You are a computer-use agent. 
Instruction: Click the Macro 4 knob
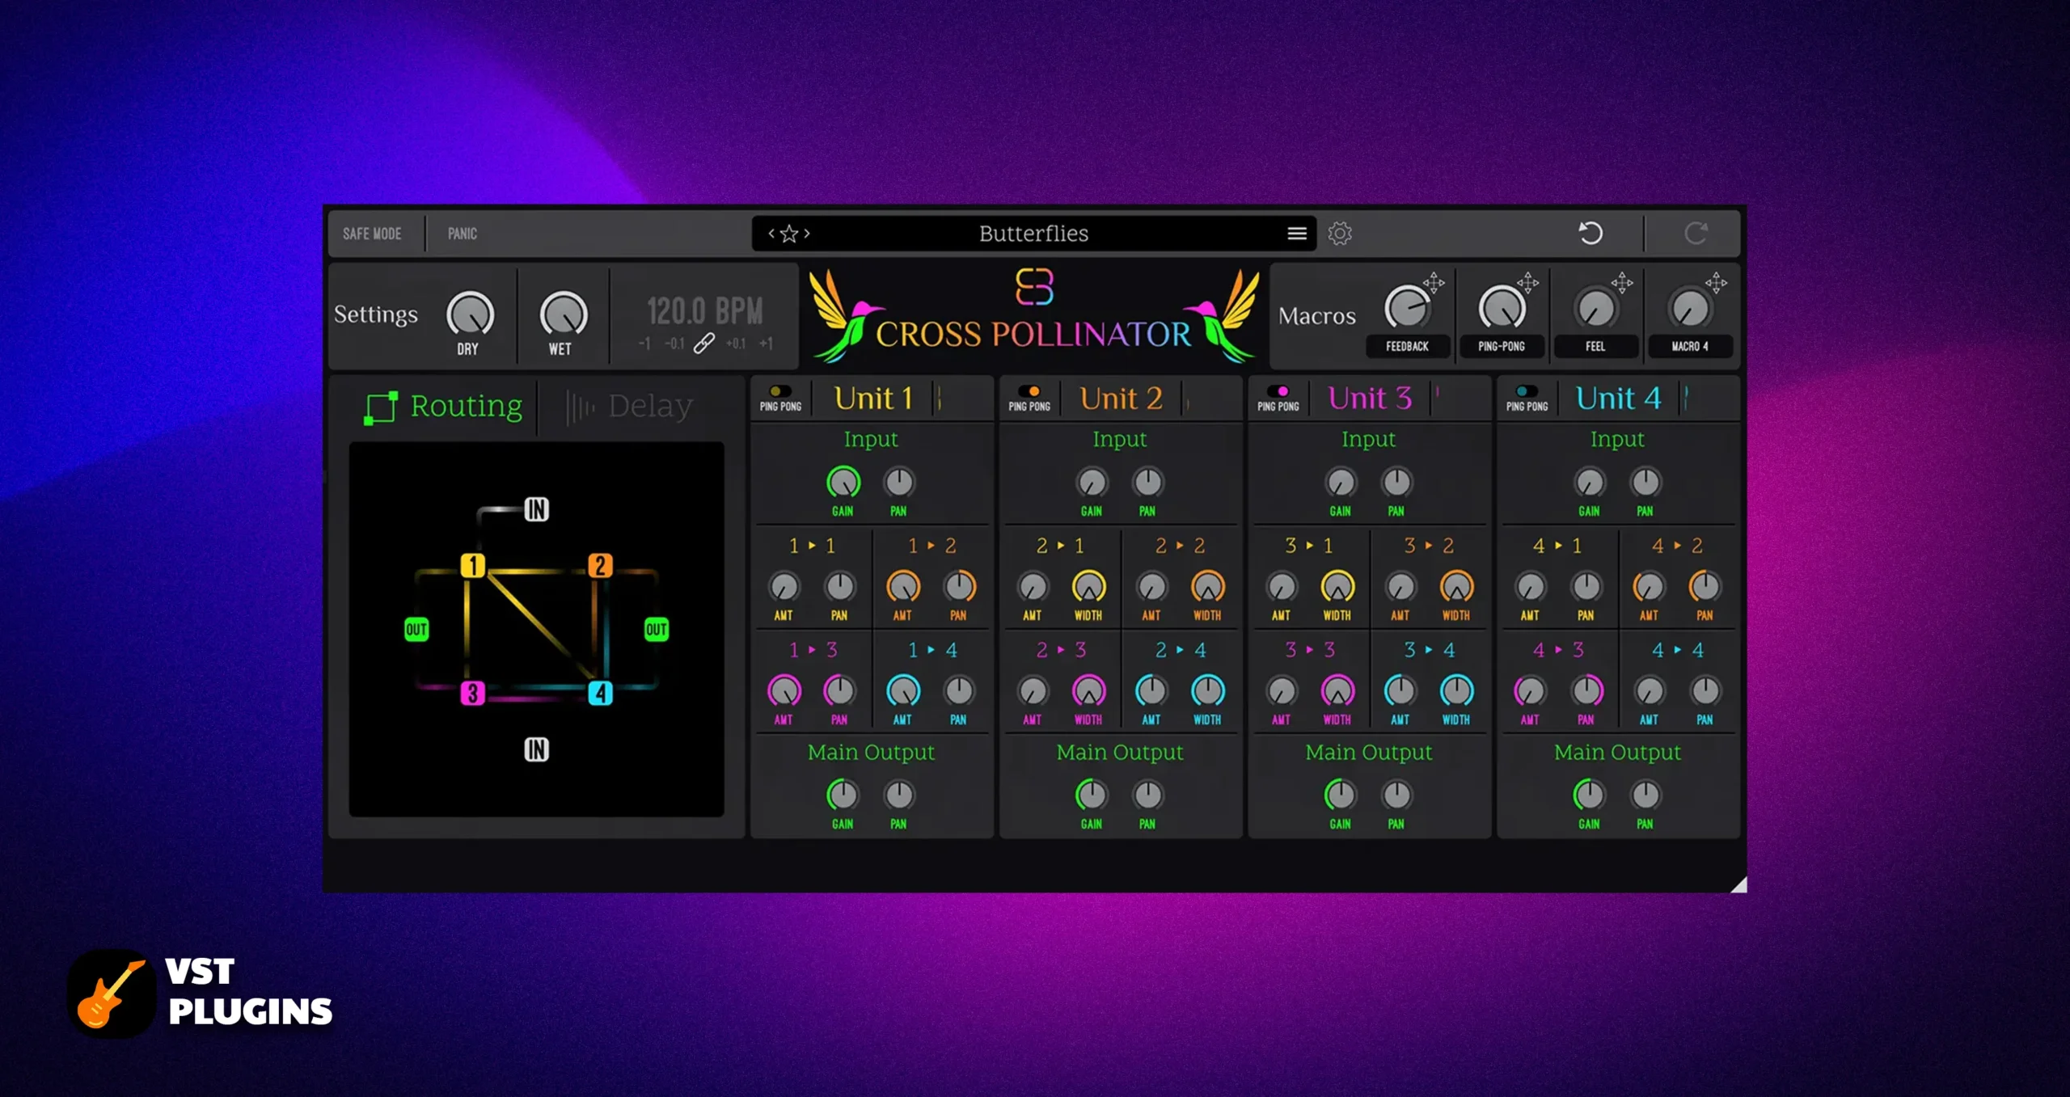(x=1690, y=308)
